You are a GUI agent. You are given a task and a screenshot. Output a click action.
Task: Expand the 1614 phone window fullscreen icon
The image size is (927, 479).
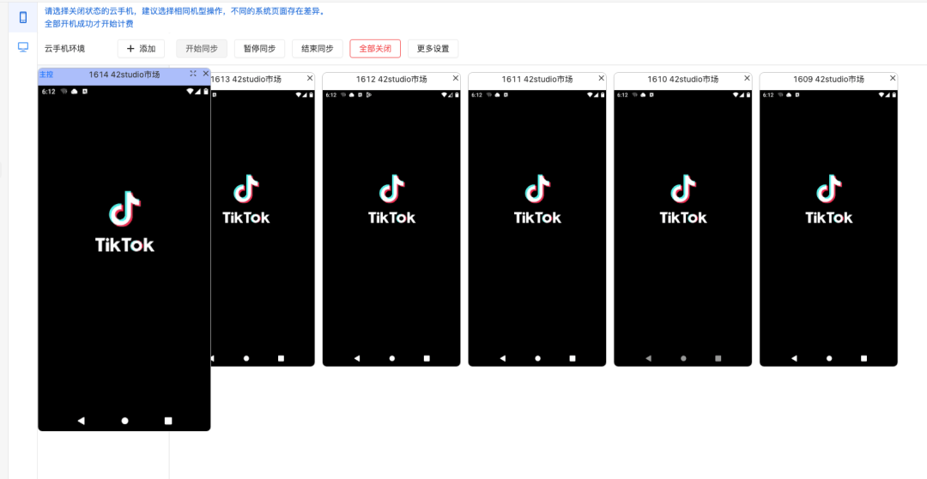193,74
